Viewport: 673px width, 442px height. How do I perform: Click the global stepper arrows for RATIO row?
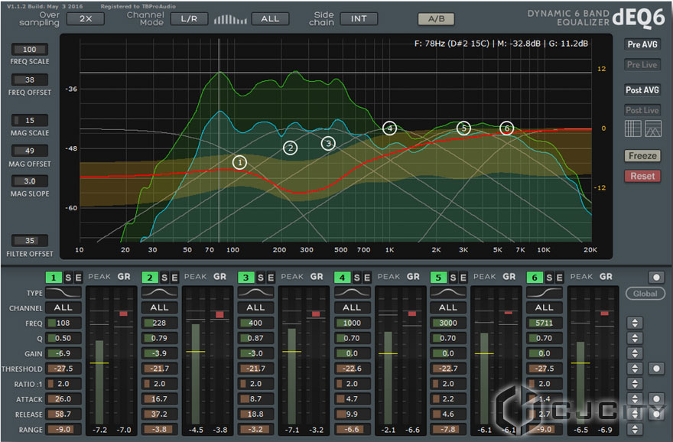click(x=635, y=384)
